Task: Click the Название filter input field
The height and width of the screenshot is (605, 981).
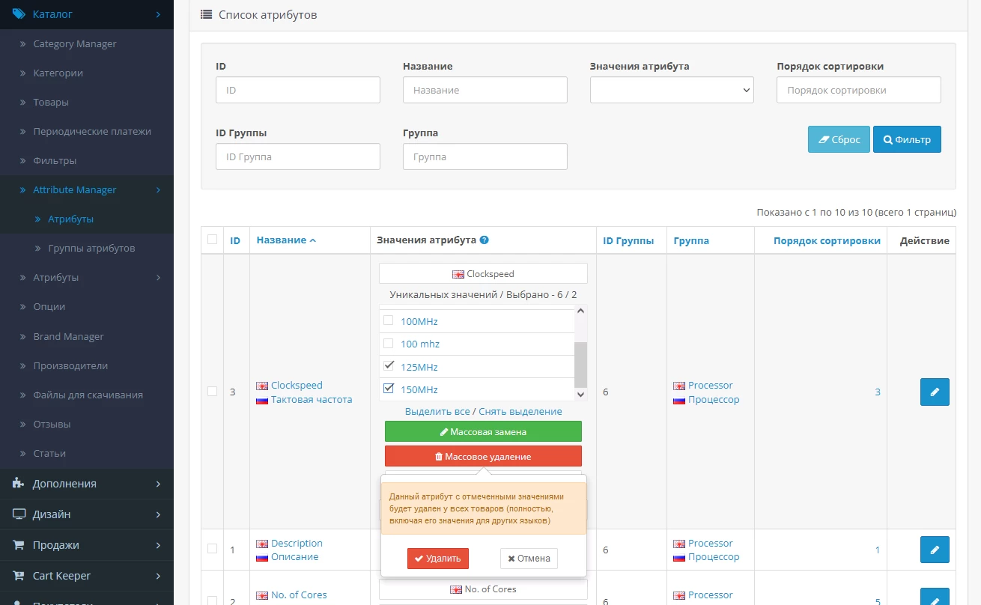Action: point(485,90)
